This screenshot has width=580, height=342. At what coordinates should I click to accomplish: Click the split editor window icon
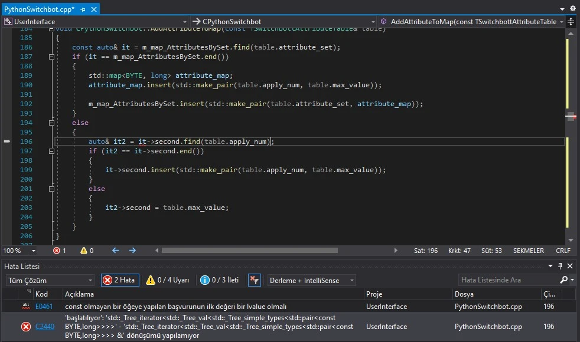[x=571, y=22]
